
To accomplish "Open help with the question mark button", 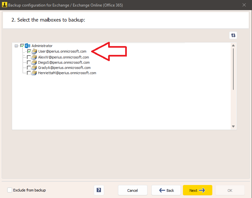I will [x=99, y=190].
